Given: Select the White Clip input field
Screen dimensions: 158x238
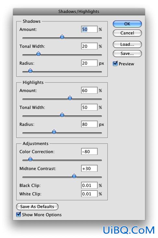Looking at the screenshot, I should pos(89,194).
